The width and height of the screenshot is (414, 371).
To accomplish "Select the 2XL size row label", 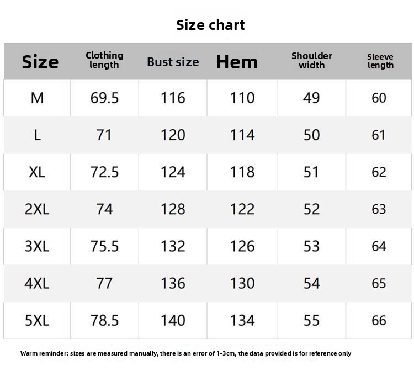I will pos(37,209).
